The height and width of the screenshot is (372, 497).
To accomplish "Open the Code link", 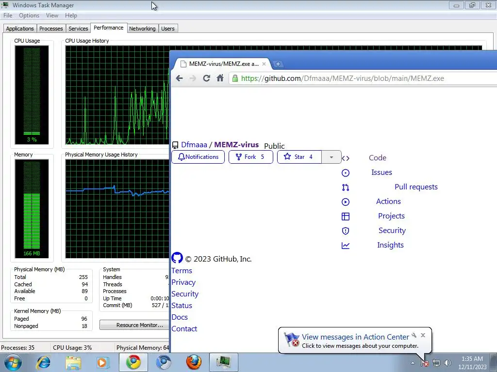I will click(378, 158).
